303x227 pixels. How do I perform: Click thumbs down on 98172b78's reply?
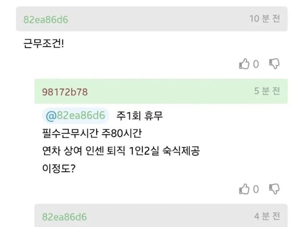coord(274,189)
